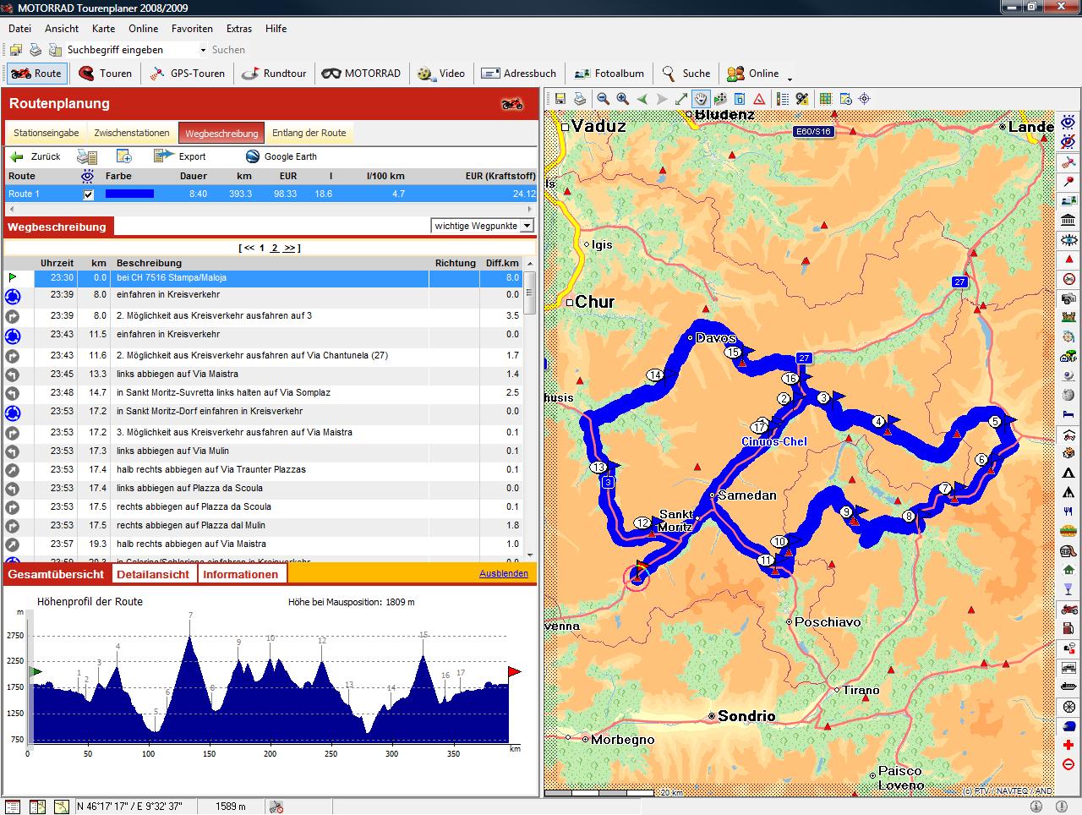Expand the Suchbegriff search dropdown arrow

coord(203,51)
